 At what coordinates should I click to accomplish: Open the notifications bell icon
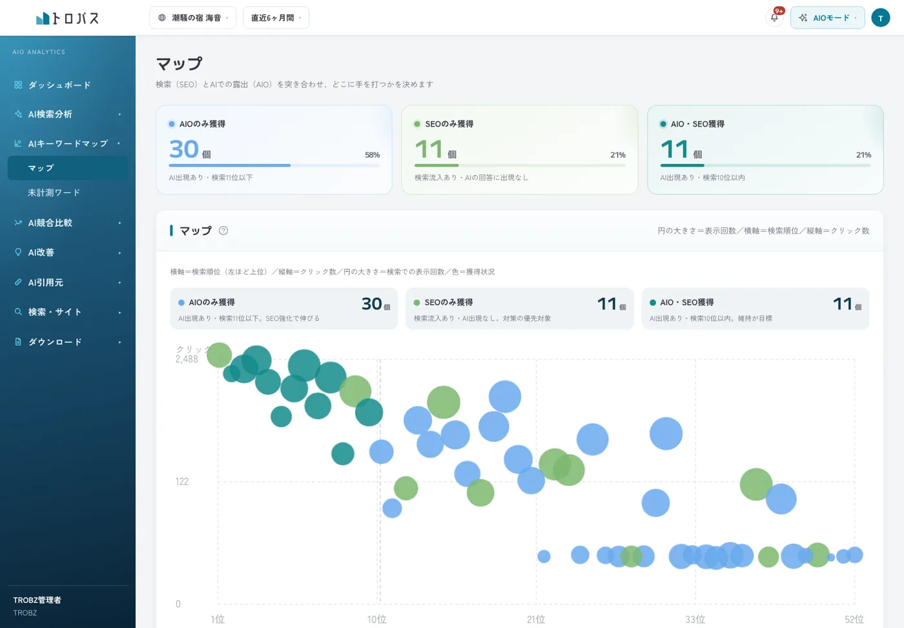774,17
